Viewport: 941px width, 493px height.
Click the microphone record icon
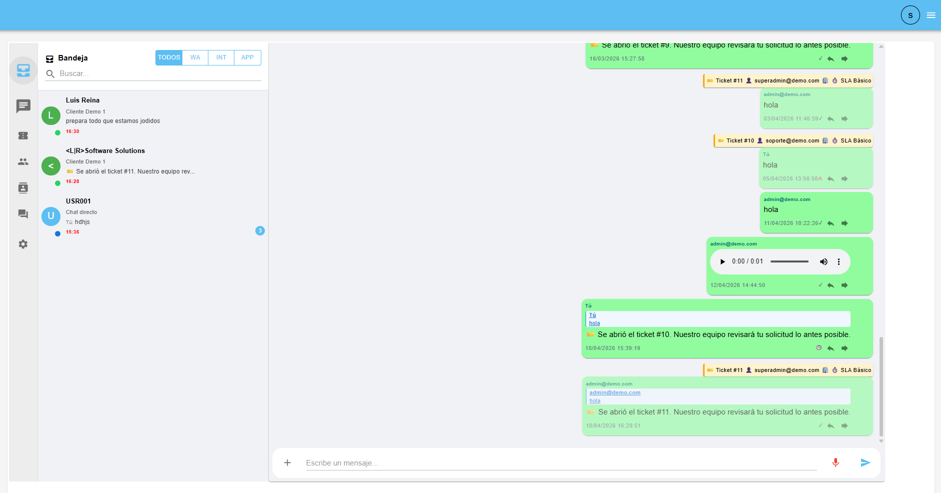click(835, 462)
